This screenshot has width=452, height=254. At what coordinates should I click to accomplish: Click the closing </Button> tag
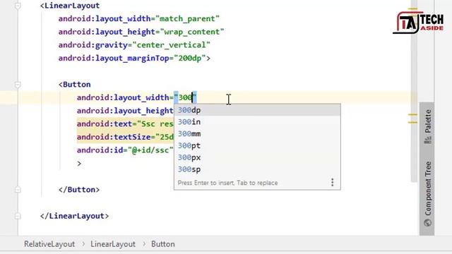tap(79, 190)
